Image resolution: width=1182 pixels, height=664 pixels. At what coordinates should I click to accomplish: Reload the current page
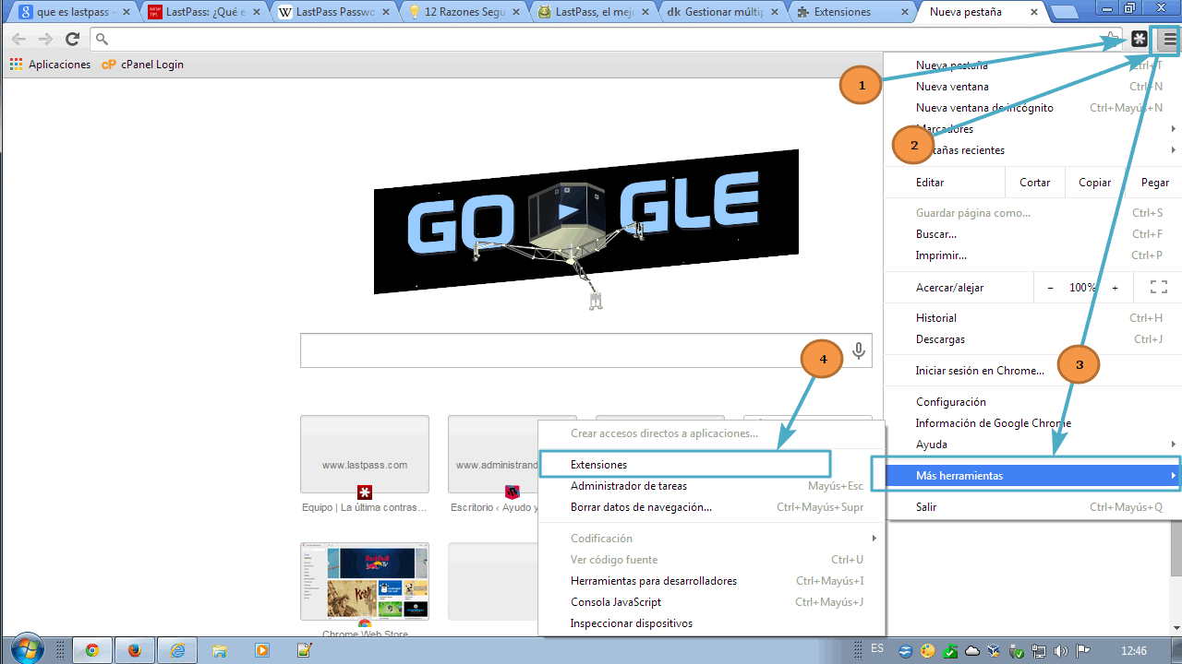point(72,39)
